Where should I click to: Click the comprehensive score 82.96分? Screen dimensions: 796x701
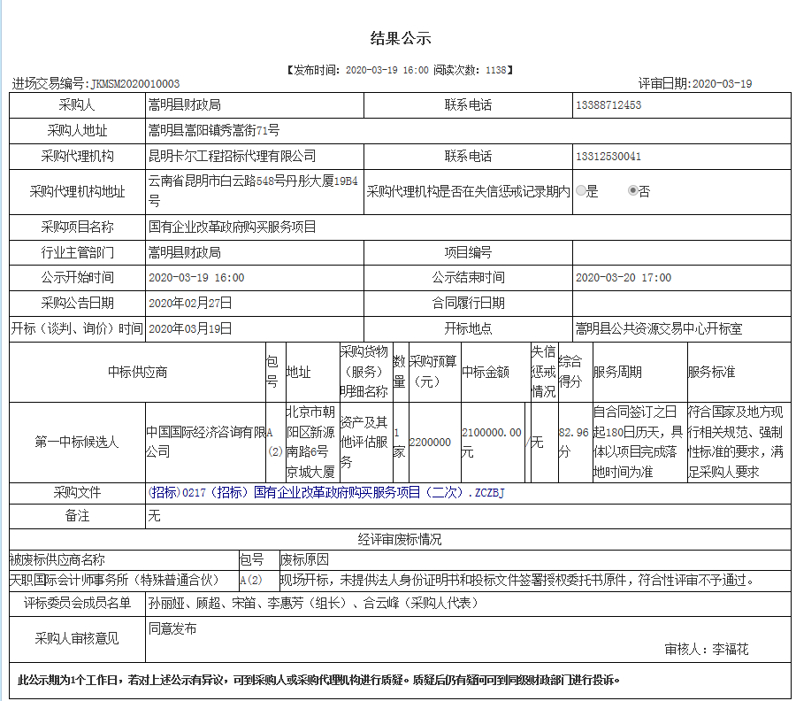[x=573, y=442]
